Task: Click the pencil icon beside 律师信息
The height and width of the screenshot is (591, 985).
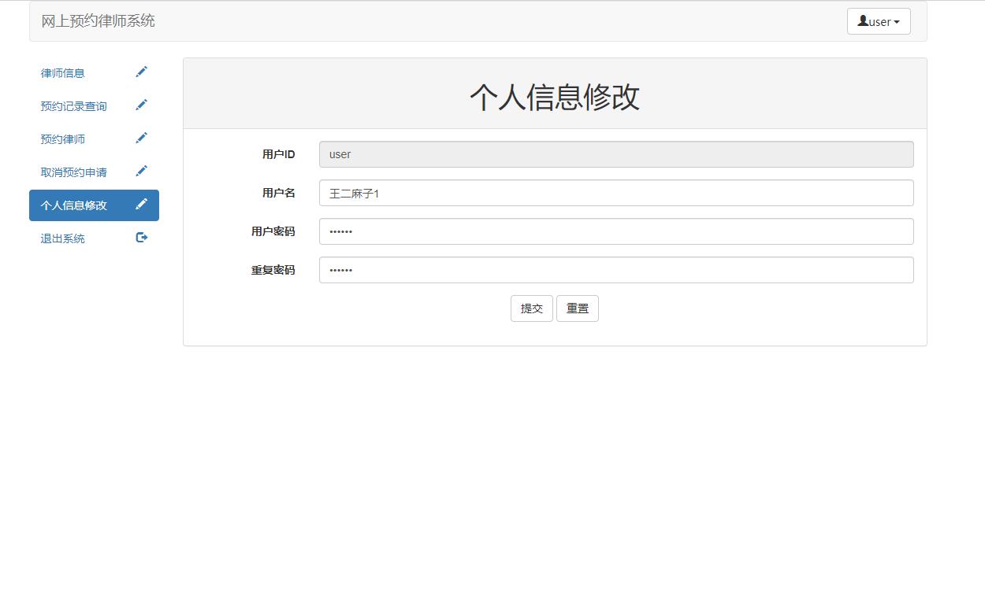Action: 142,72
